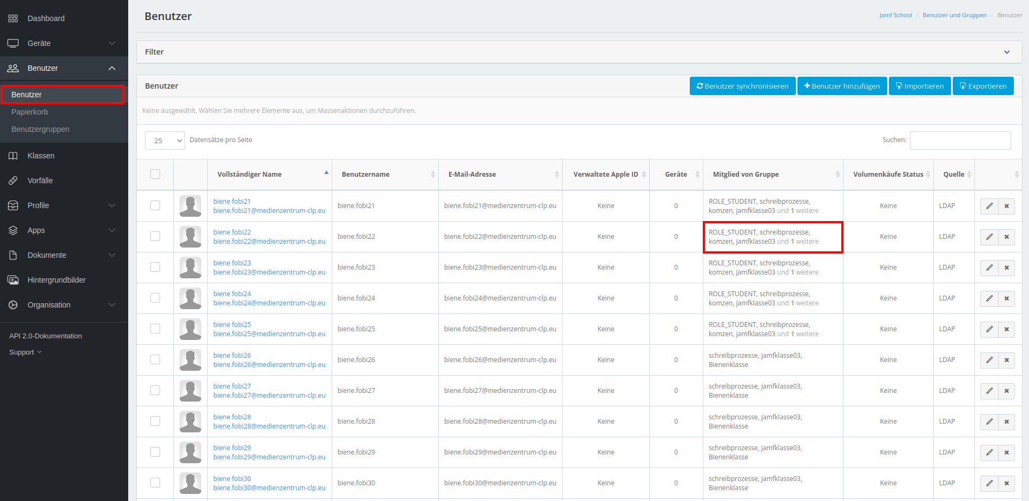Click the Klassen book icon in sidebar
The width and height of the screenshot is (1029, 501).
click(x=13, y=156)
